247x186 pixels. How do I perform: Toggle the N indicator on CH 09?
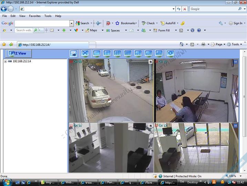(x=150, y=62)
